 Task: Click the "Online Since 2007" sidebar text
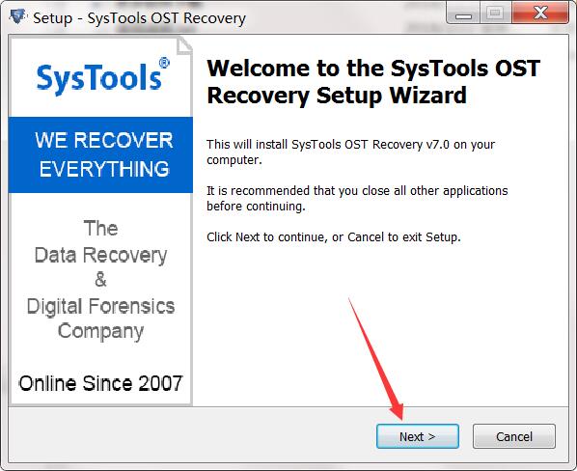100,383
